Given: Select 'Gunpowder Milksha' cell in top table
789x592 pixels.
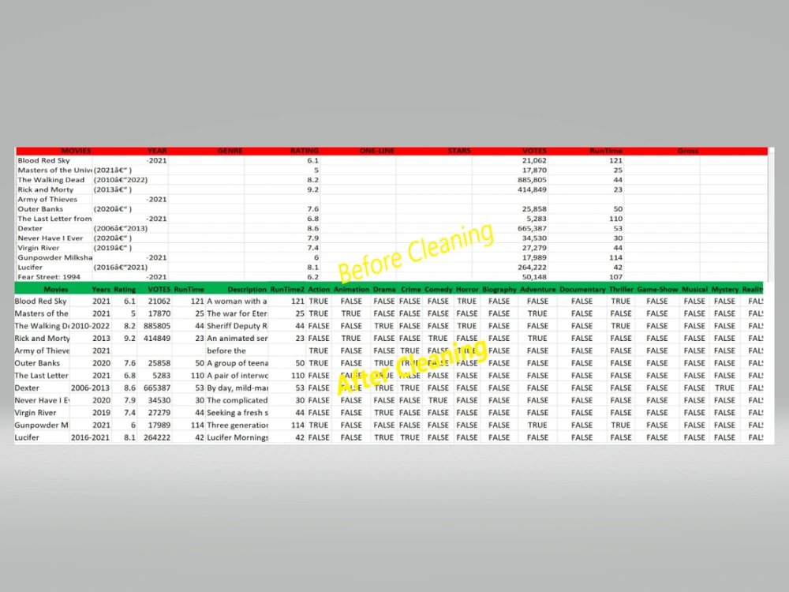Looking at the screenshot, I should (x=55, y=257).
